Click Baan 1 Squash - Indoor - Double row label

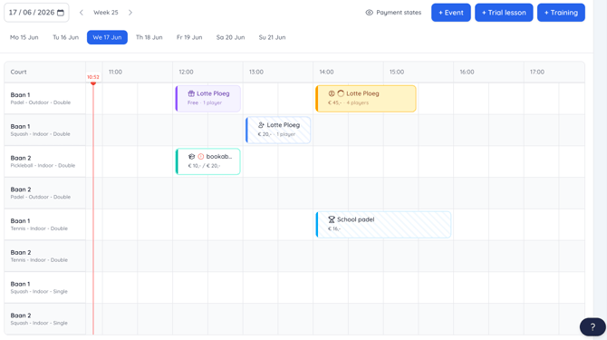(44, 131)
